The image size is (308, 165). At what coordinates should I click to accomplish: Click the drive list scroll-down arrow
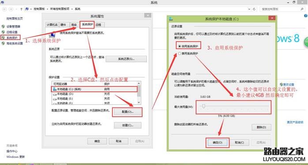pyautogui.click(x=139, y=102)
